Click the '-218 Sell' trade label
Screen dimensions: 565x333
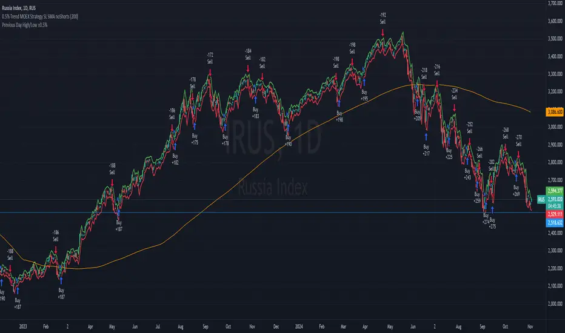pyautogui.click(x=424, y=73)
